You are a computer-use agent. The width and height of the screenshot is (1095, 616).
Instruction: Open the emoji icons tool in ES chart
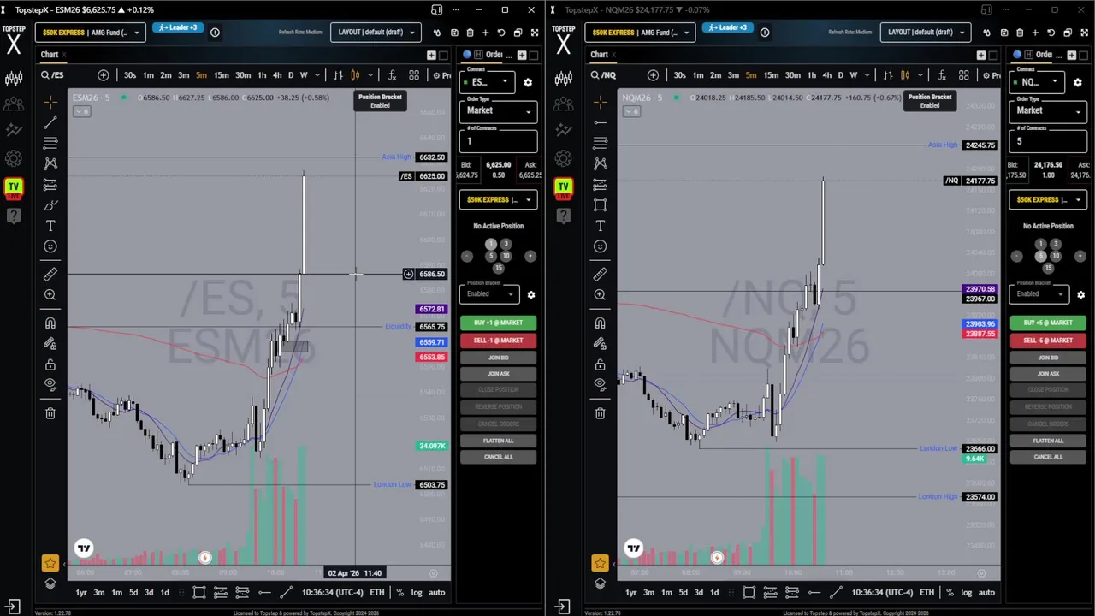pos(50,246)
